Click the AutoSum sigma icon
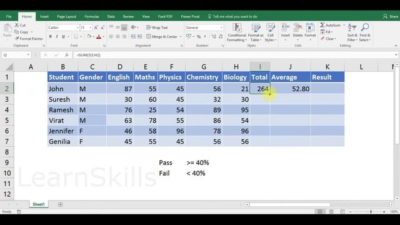Viewport: 400px width, 225px height. (x=322, y=25)
